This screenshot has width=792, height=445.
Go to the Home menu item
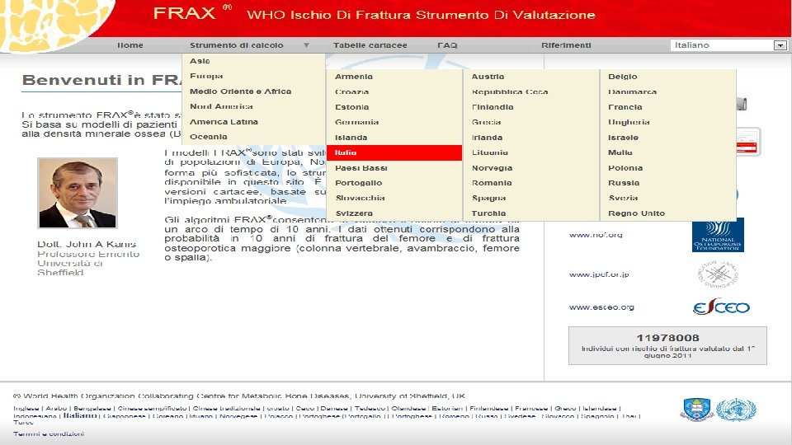[130, 45]
